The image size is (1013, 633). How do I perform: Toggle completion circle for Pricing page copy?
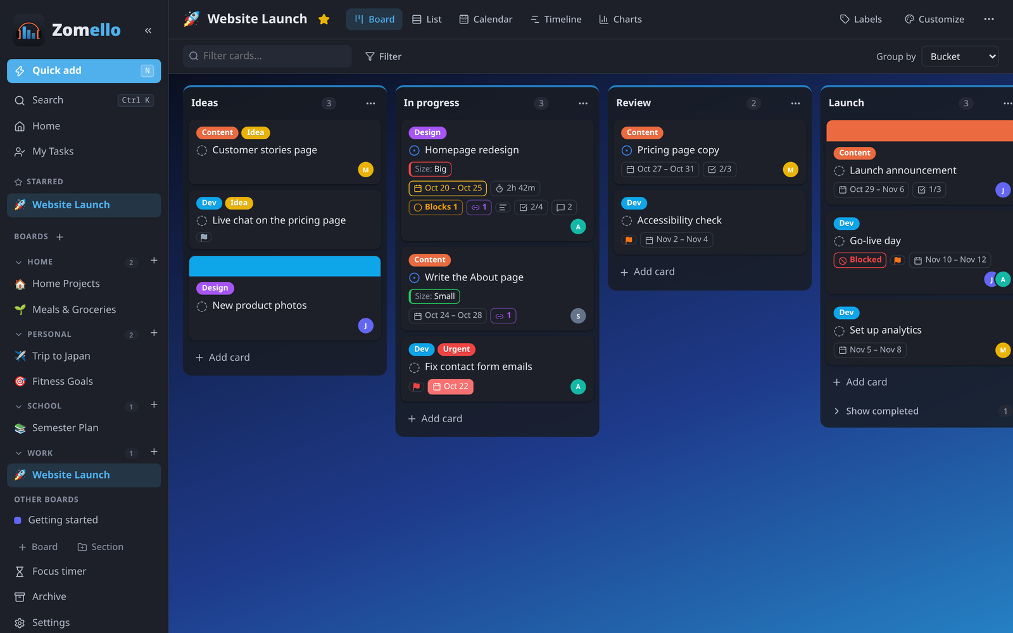[x=627, y=151]
